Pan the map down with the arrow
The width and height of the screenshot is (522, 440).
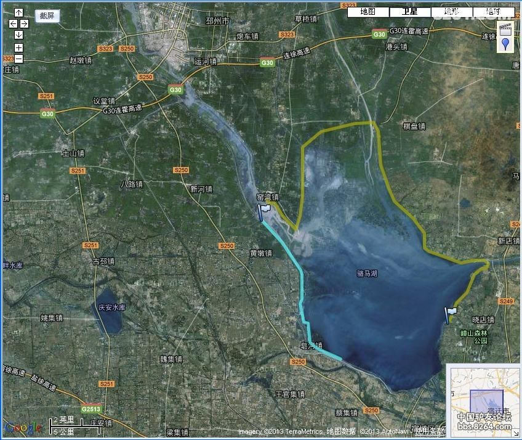pos(18,35)
